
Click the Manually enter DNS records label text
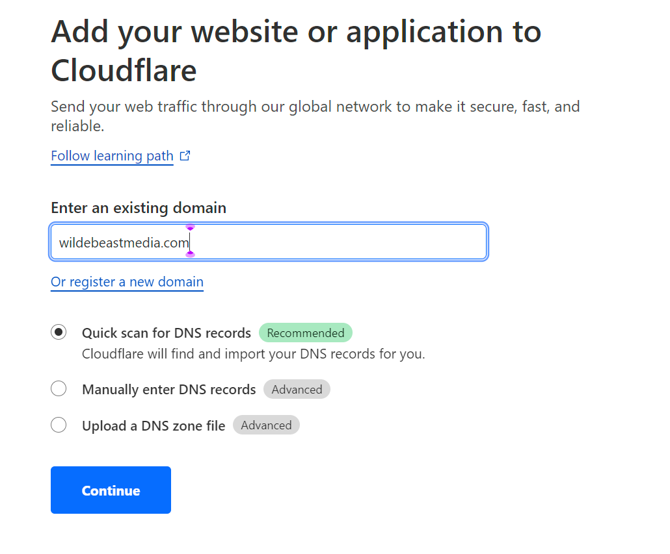coord(168,389)
